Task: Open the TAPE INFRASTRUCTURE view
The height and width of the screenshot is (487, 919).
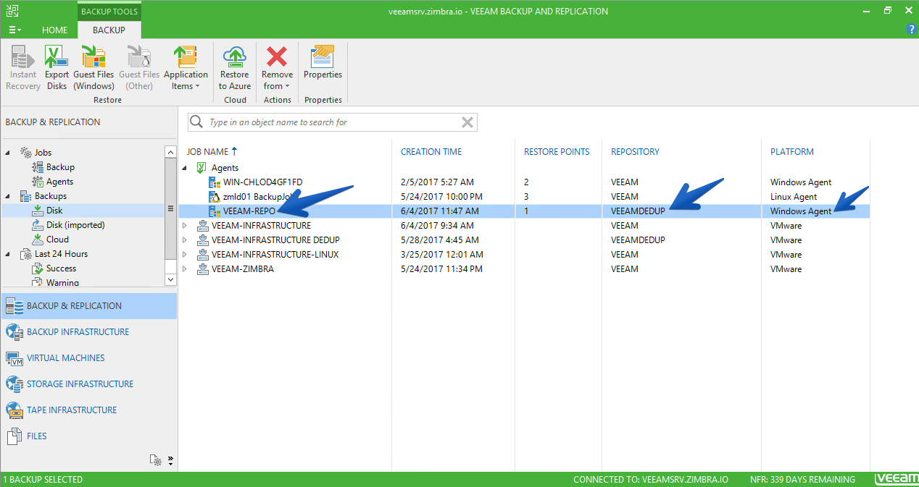Action: (88, 410)
